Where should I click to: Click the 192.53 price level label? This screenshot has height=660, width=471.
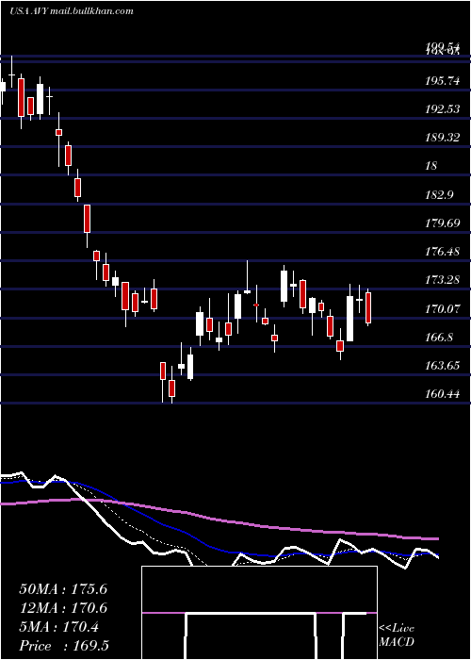443,110
